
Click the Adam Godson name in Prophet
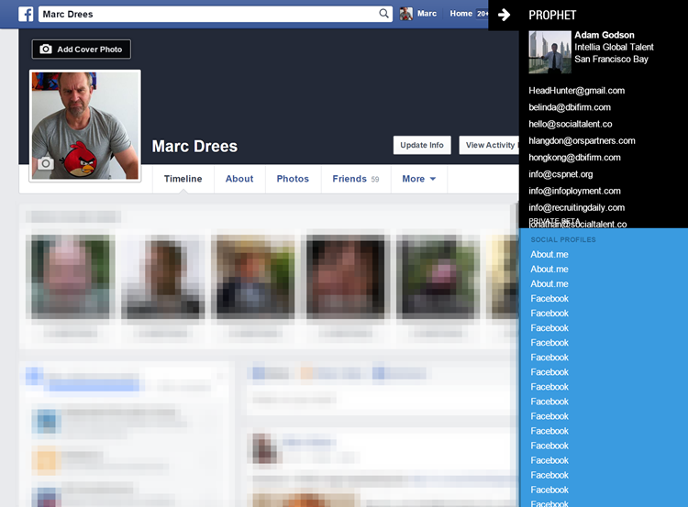pyautogui.click(x=605, y=35)
